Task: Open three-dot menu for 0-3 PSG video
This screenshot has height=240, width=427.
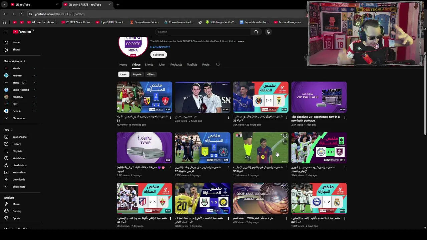Action: click(229, 168)
